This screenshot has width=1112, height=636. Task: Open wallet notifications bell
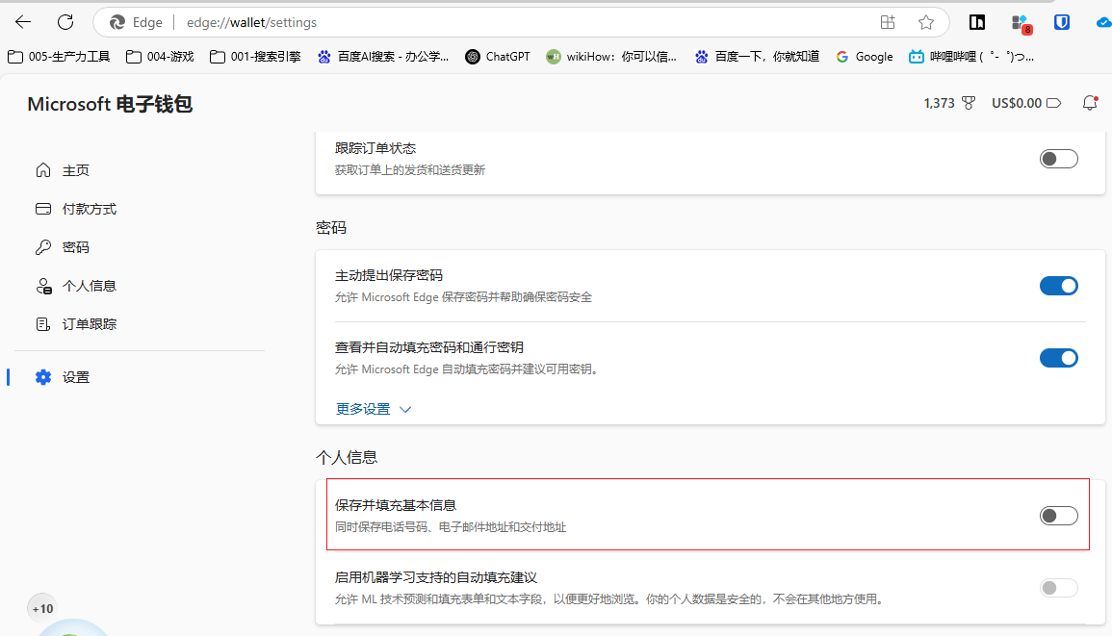[x=1090, y=104]
